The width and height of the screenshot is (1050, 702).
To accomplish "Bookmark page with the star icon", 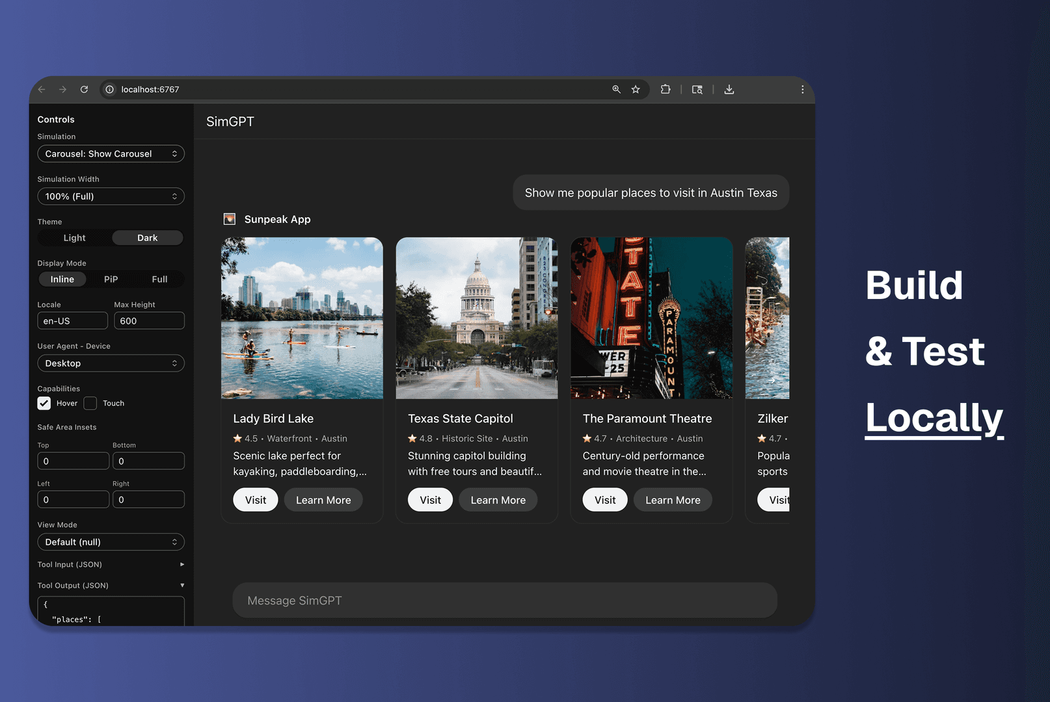I will [x=636, y=90].
